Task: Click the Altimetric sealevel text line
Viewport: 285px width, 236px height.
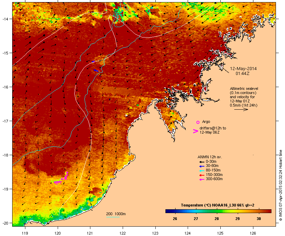Action: [x=244, y=88]
